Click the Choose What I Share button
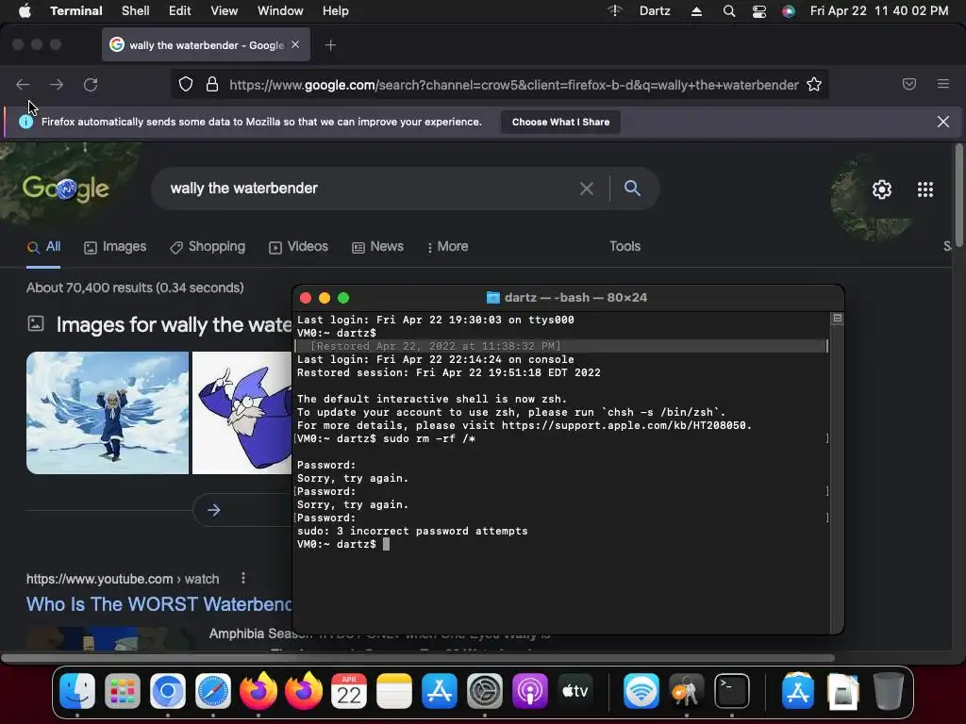Image resolution: width=966 pixels, height=724 pixels. pyautogui.click(x=560, y=122)
